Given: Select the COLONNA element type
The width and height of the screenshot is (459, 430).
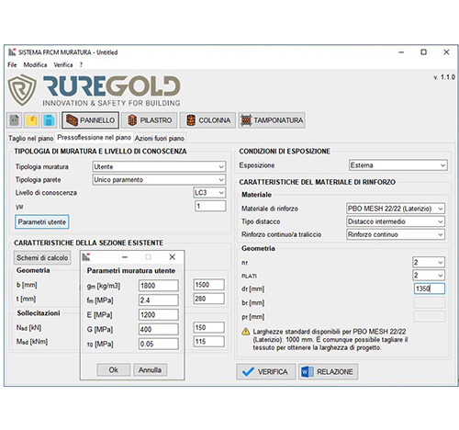Looking at the screenshot, I should coord(207,120).
